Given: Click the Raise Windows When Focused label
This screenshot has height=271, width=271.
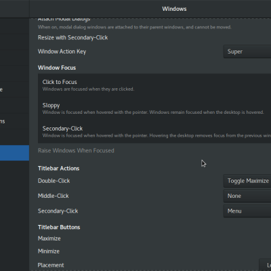Looking at the screenshot, I should tap(76, 150).
